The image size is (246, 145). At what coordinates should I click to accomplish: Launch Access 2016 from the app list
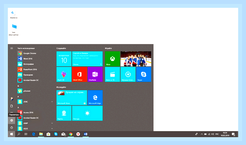[x=35, y=113]
